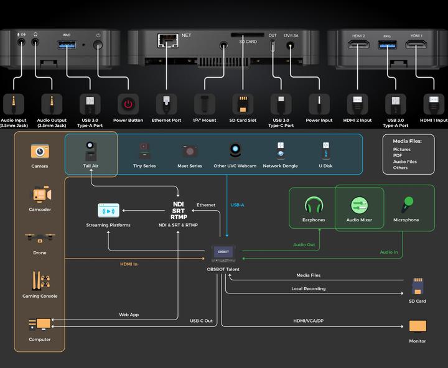448x368 pixels.
Task: Click the SD CARD slot on device photo
Action: click(x=248, y=35)
